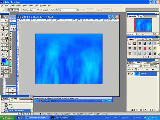Toggle Lock position checkbox
Viewport: 160px width, 120px height.
click(x=145, y=69)
